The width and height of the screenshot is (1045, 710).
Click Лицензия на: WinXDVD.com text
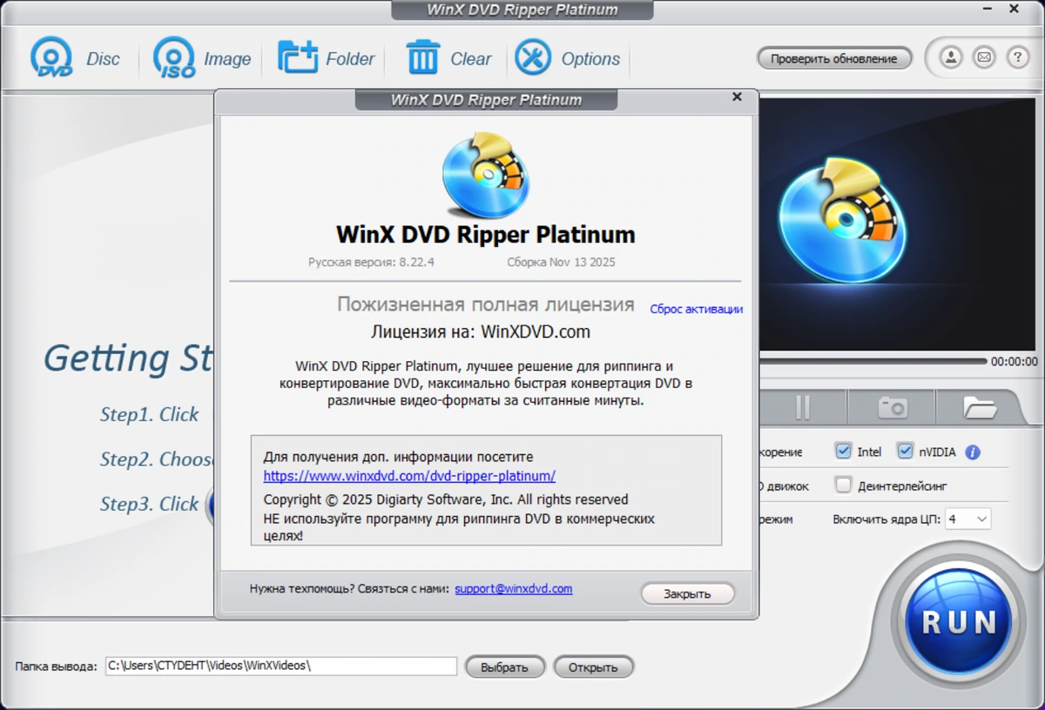pyautogui.click(x=481, y=332)
